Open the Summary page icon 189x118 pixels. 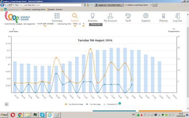tap(57, 16)
